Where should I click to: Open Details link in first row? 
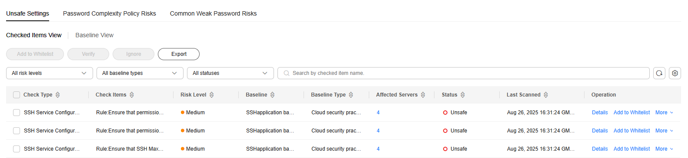(x=600, y=113)
